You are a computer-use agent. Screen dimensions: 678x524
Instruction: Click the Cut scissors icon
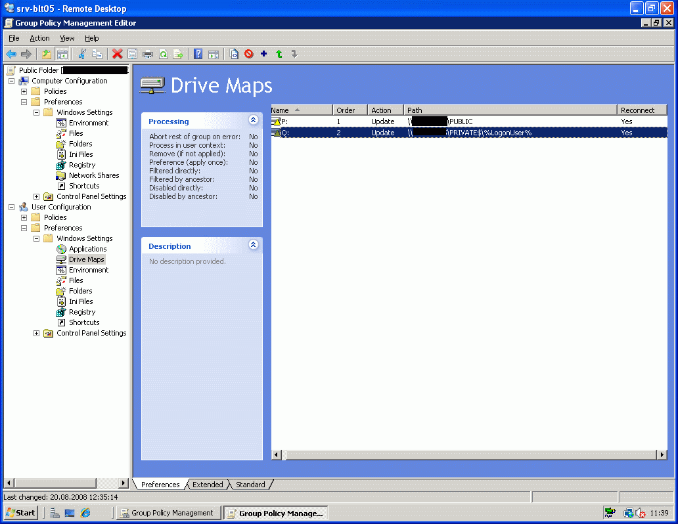tap(82, 54)
